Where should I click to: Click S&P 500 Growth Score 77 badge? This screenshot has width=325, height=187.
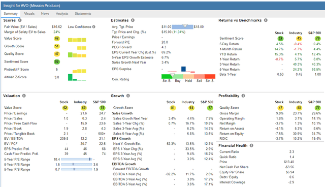(x=210, y=108)
